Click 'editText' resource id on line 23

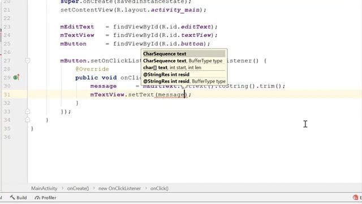pos(196,27)
